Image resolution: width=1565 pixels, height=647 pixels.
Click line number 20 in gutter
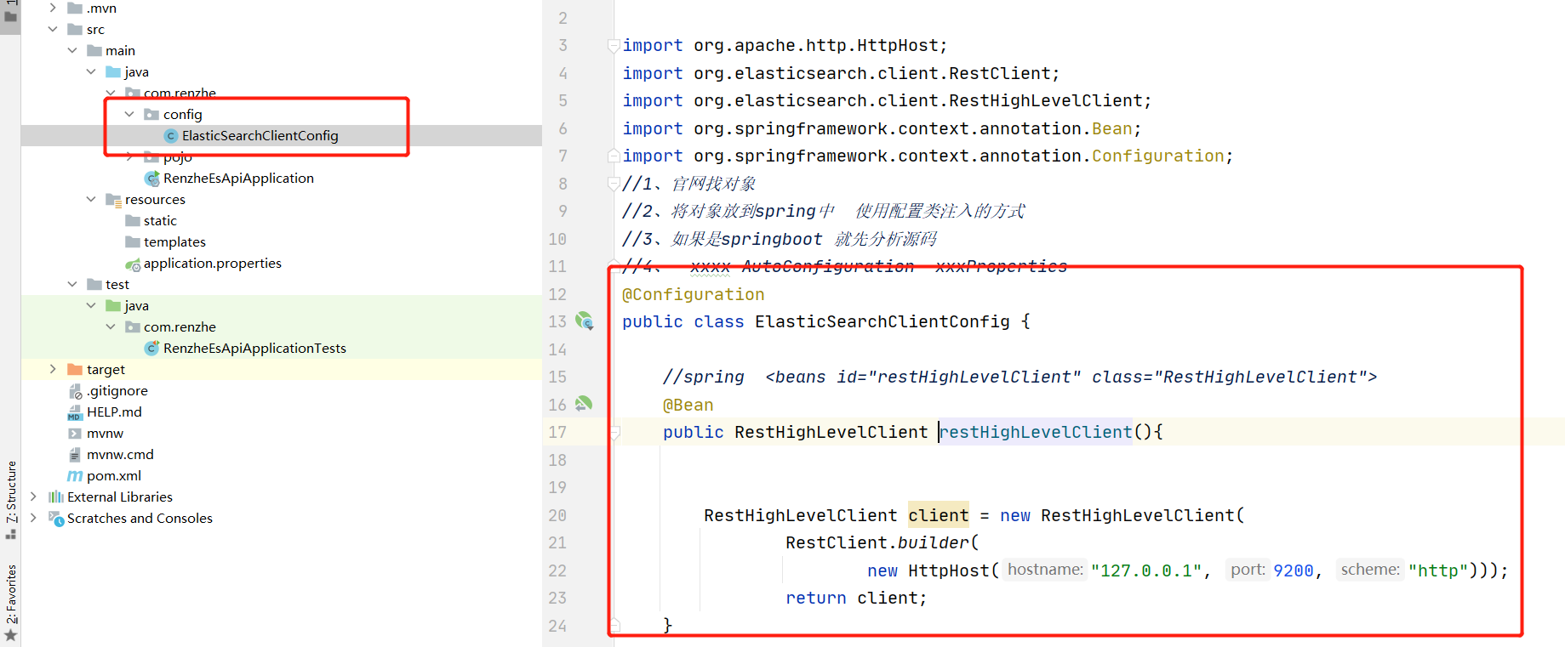[557, 515]
